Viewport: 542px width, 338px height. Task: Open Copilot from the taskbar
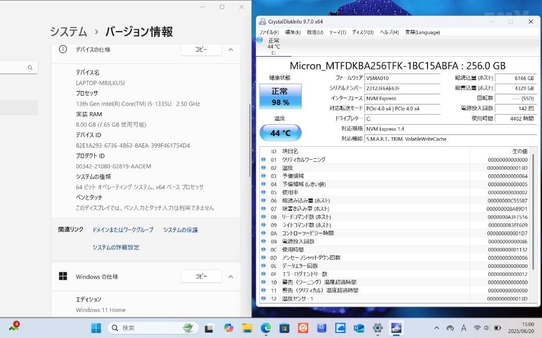tap(228, 328)
